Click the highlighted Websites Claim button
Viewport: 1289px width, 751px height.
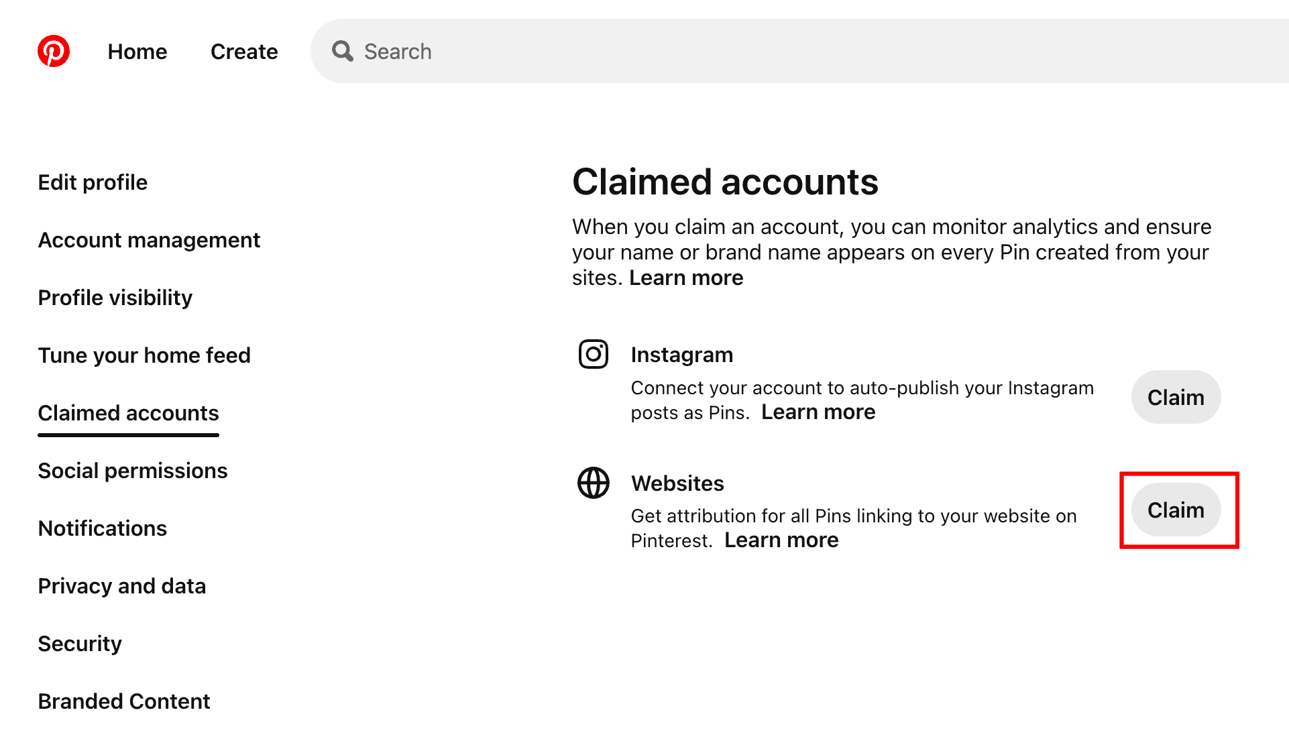tap(1176, 509)
